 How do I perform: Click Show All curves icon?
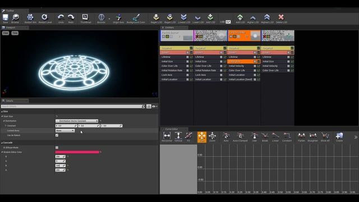(325, 137)
